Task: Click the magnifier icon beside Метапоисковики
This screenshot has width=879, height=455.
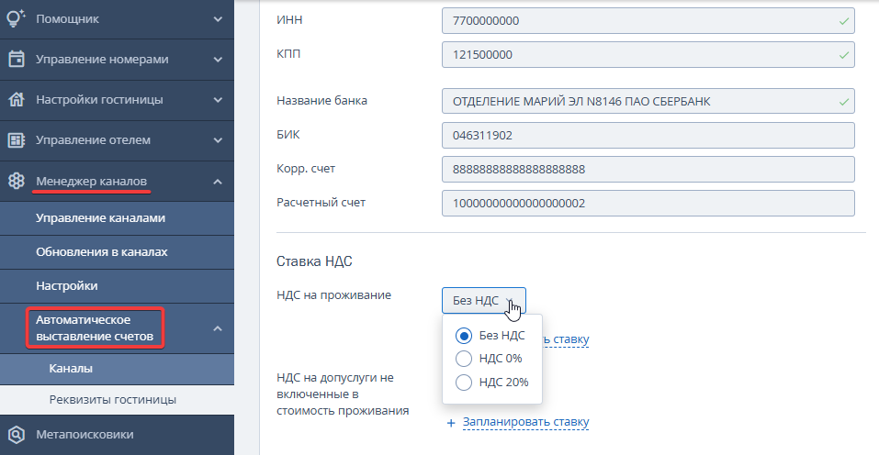Action: point(17,434)
